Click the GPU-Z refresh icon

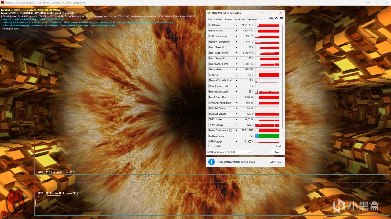[276, 18]
